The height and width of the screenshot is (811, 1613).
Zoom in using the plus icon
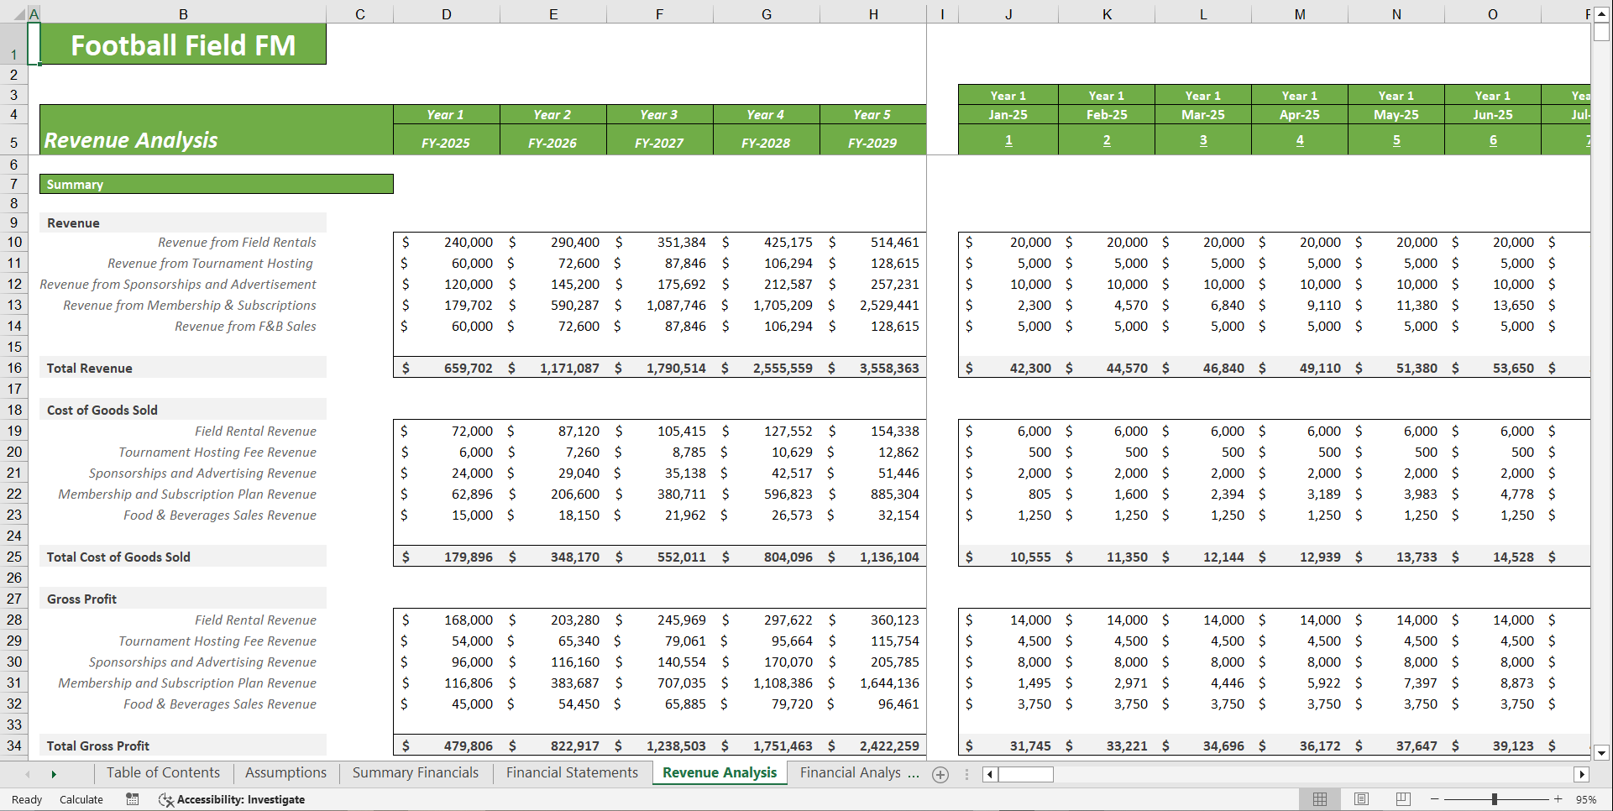pyautogui.click(x=1559, y=799)
